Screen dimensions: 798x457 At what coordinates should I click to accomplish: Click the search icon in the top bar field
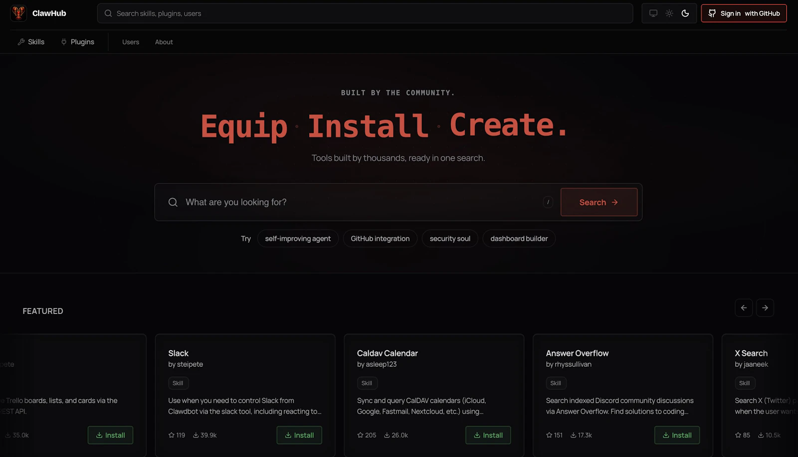click(x=108, y=13)
